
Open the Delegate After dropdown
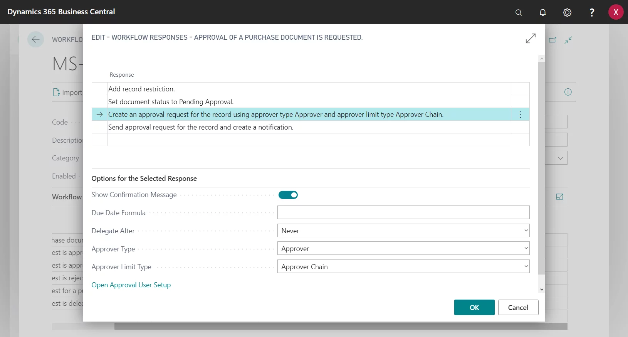(x=403, y=231)
